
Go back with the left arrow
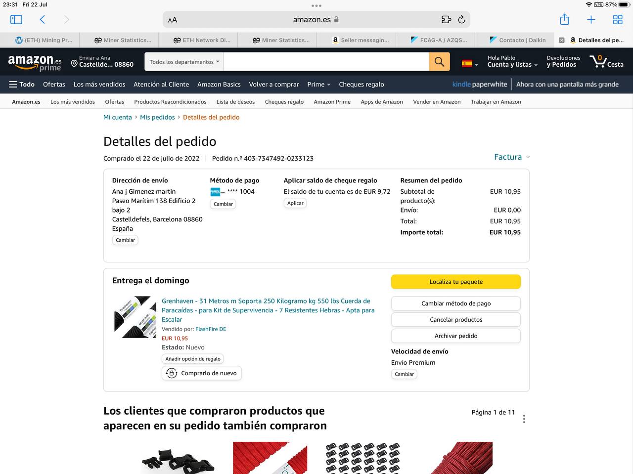pos(43,20)
